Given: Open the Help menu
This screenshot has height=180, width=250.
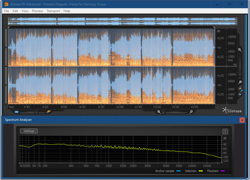Looking at the screenshot, I should tap(67, 11).
